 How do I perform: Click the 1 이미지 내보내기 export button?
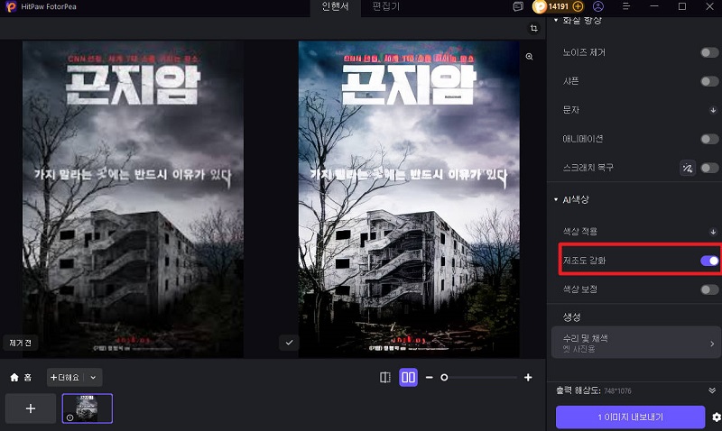(x=630, y=417)
